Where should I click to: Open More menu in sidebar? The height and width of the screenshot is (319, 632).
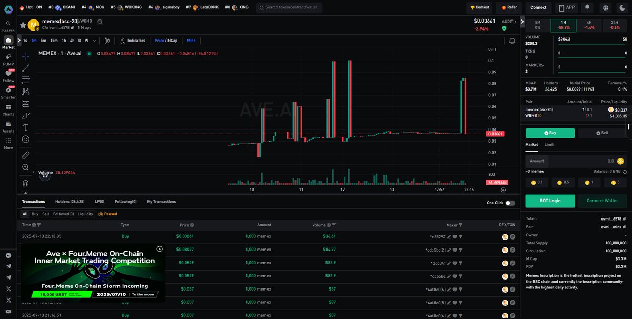click(8, 144)
